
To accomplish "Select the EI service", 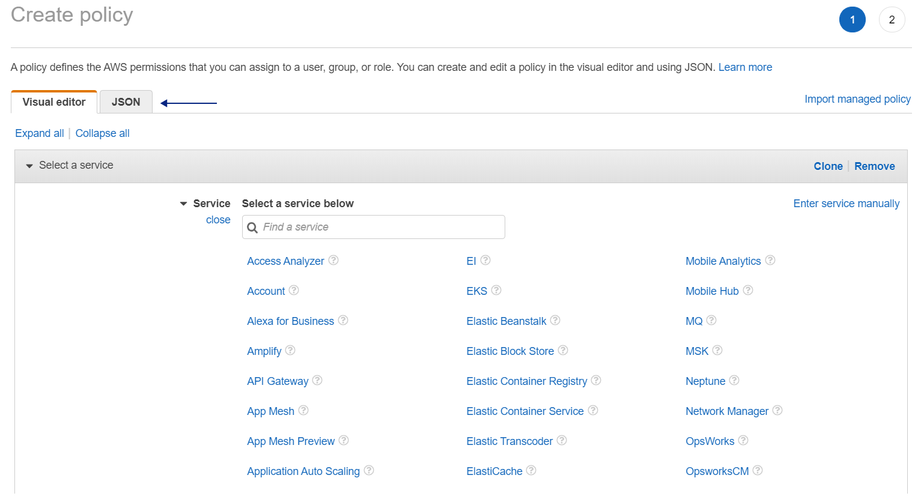I will [471, 261].
